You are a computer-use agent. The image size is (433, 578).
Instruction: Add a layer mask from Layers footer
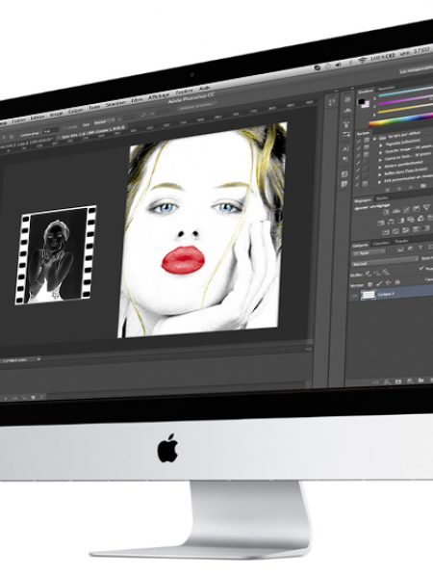(x=398, y=381)
